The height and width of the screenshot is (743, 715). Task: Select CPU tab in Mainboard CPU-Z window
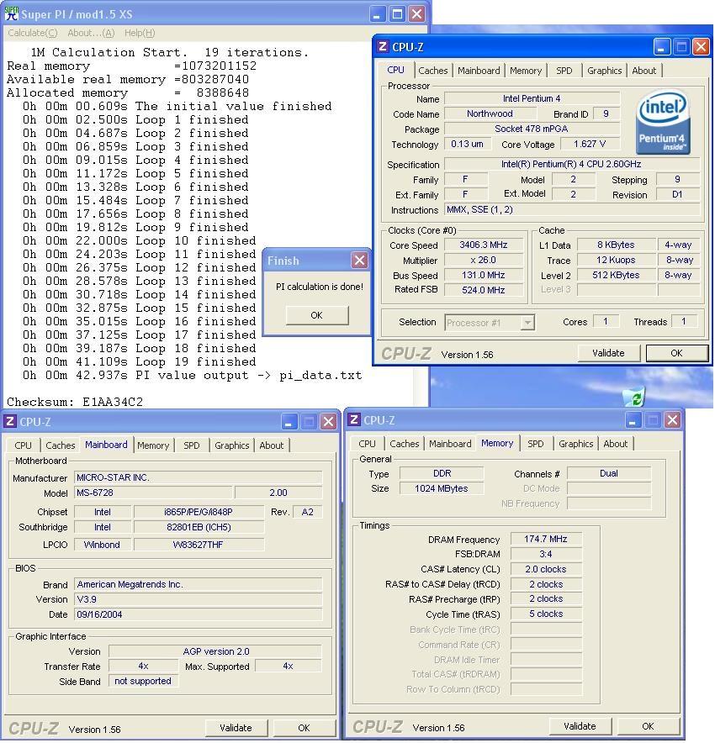pyautogui.click(x=23, y=445)
